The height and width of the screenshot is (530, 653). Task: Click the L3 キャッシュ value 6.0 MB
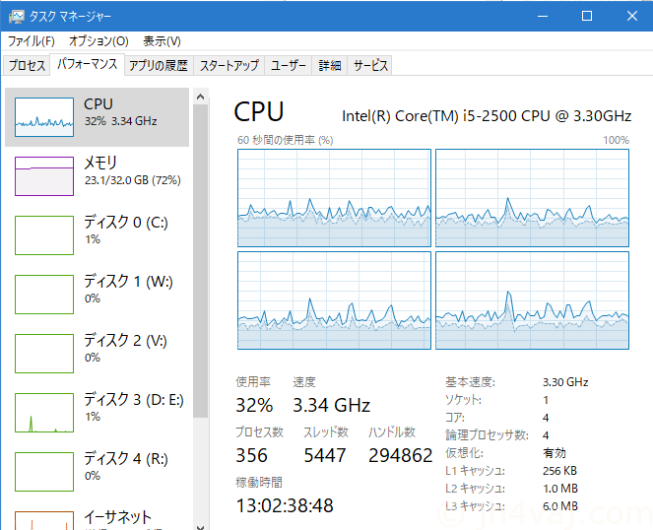(x=560, y=506)
